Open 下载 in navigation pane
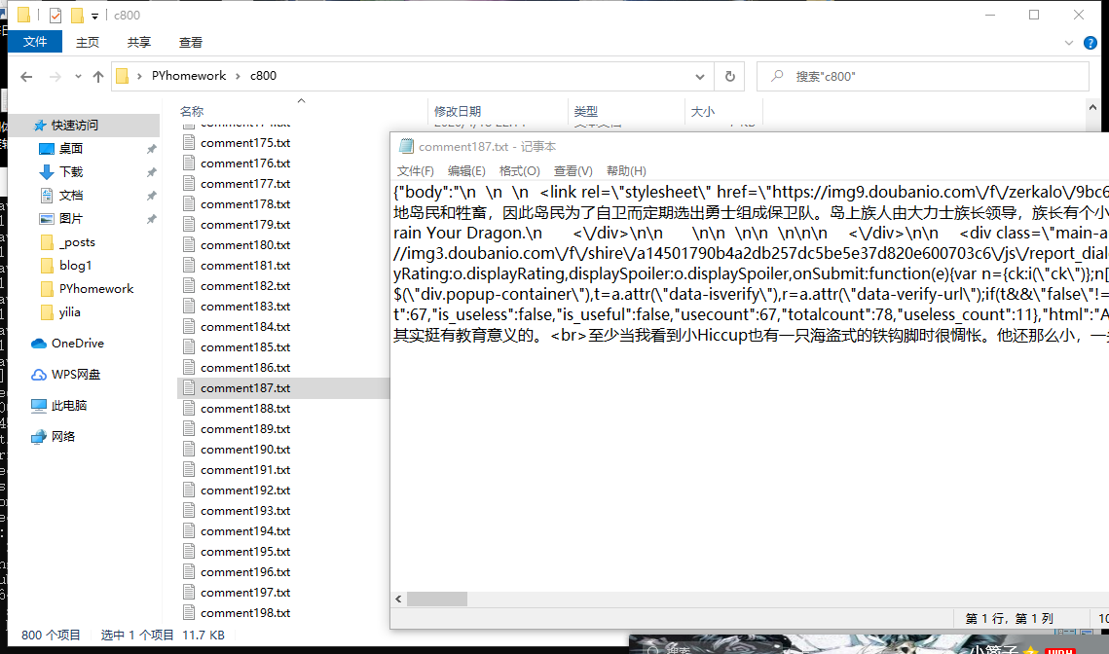Screen dimensions: 1109x654 pyautogui.click(x=71, y=172)
